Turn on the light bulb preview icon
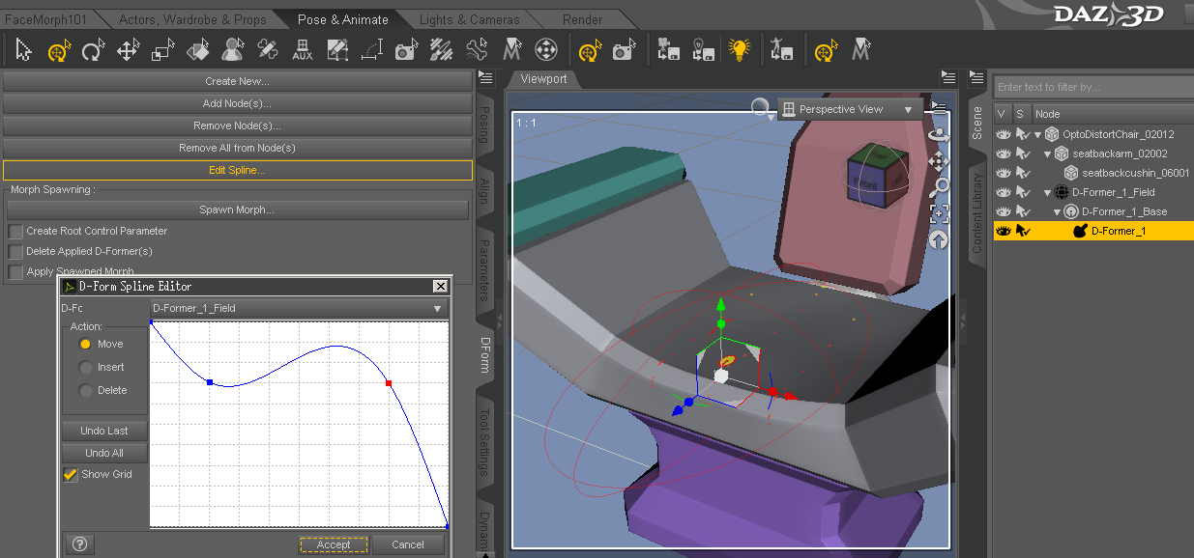 740,49
